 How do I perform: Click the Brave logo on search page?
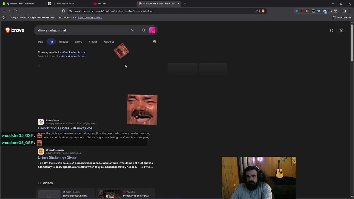pyautogui.click(x=15, y=30)
